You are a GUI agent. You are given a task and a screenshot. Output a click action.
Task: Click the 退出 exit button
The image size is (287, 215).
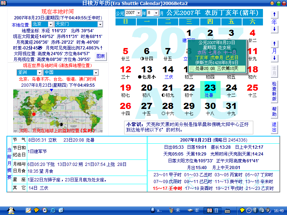(274, 127)
